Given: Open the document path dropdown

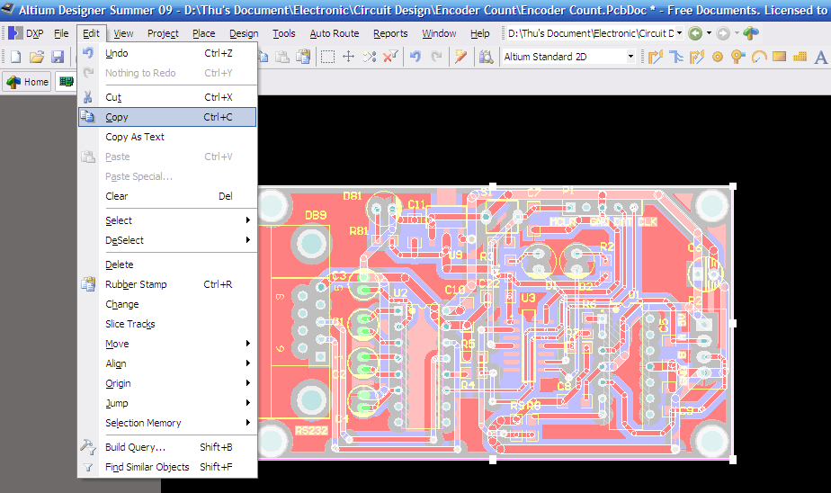Looking at the screenshot, I should tap(679, 33).
